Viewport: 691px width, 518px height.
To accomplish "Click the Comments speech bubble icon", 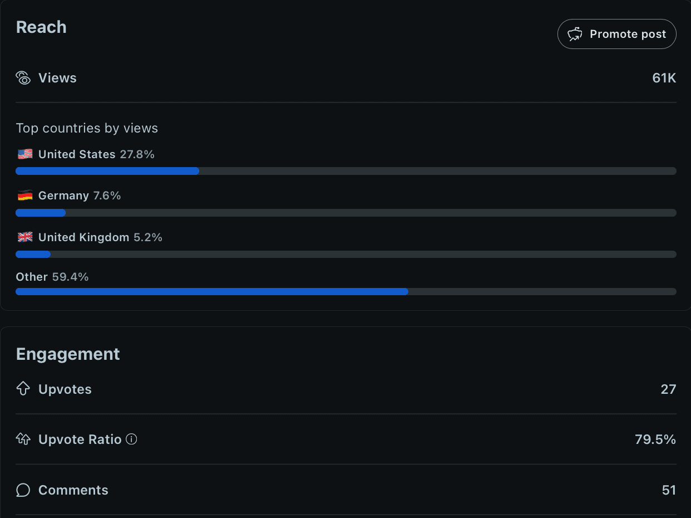I will coord(23,490).
